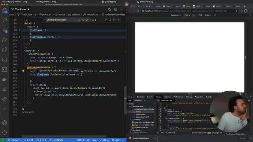Open the Docker whale icon in the activity bar
This screenshot has height=142, width=253.
point(4,79)
